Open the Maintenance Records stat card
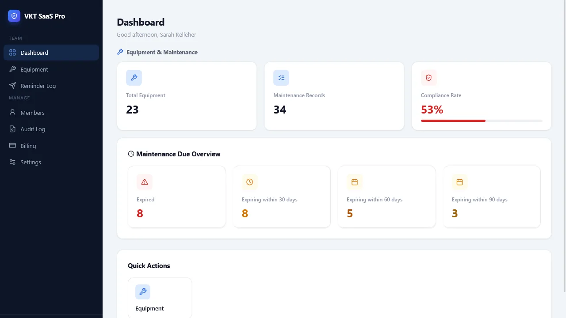 coord(334,96)
